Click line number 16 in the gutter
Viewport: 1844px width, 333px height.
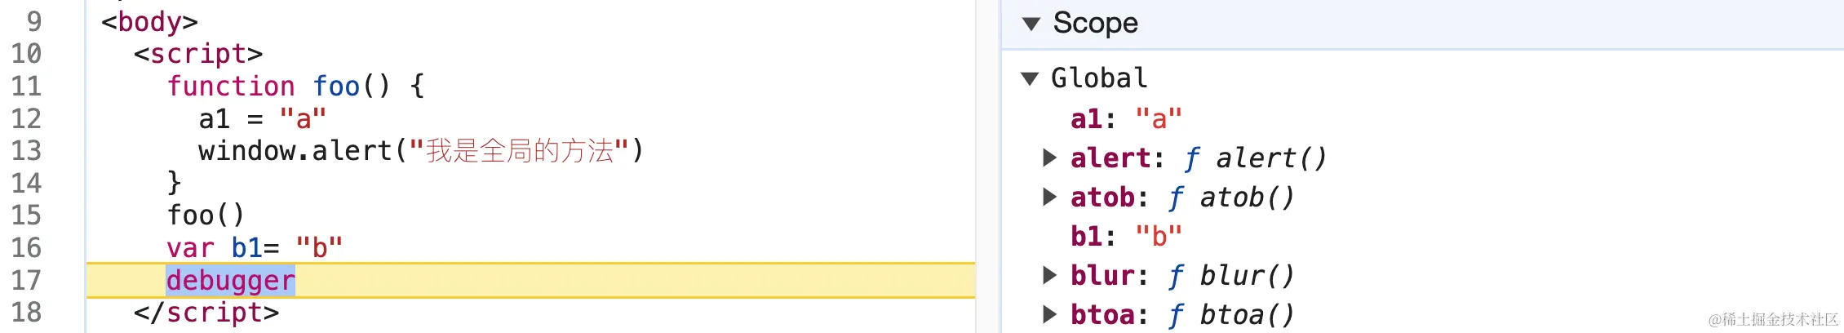coord(26,247)
